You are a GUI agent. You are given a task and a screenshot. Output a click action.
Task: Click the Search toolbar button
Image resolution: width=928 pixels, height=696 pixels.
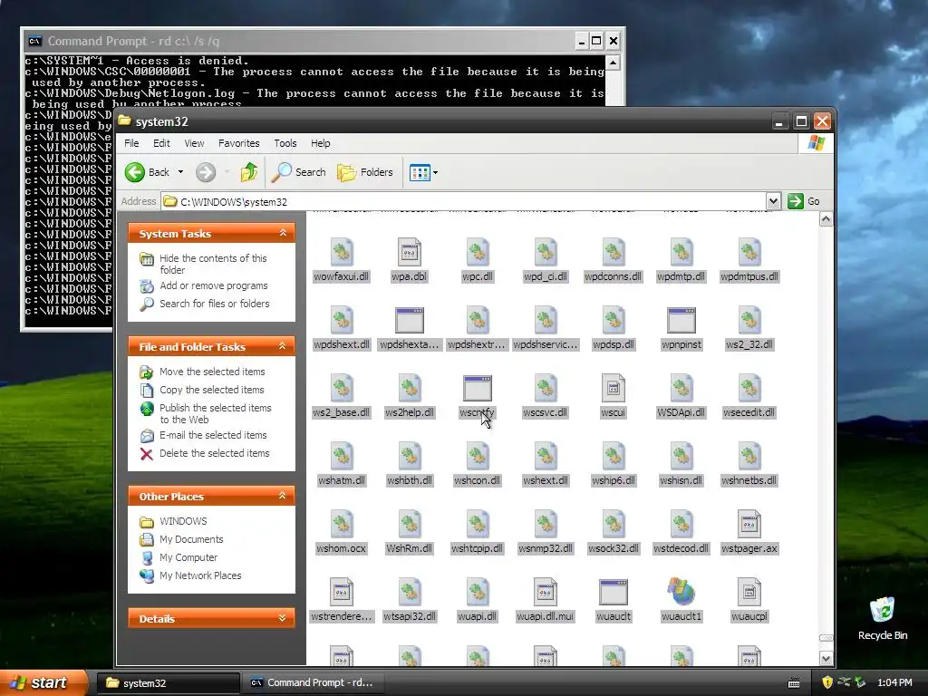tap(299, 172)
